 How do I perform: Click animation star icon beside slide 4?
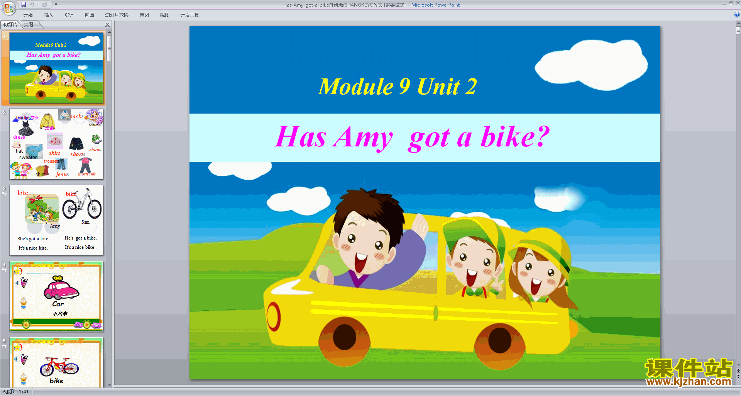(4, 270)
